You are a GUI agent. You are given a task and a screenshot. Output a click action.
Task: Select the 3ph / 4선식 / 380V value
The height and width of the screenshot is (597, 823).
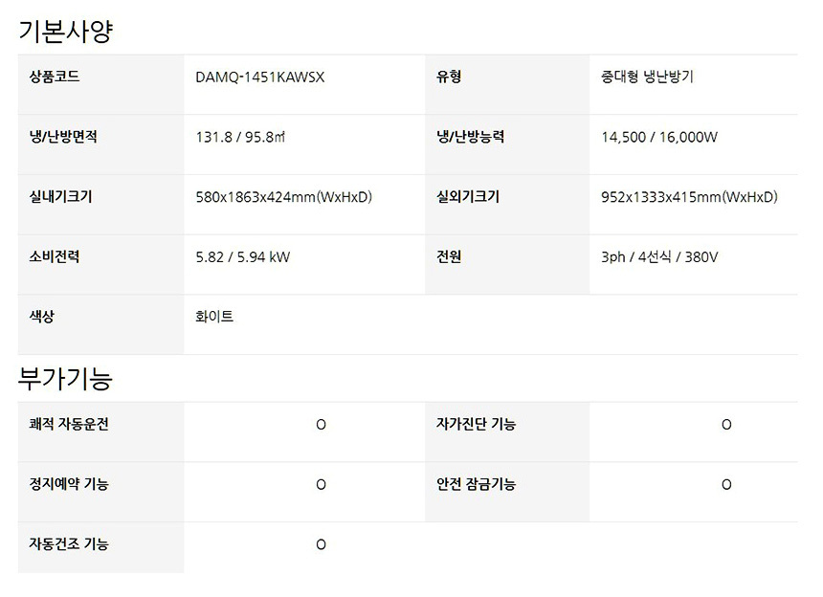pos(659,257)
